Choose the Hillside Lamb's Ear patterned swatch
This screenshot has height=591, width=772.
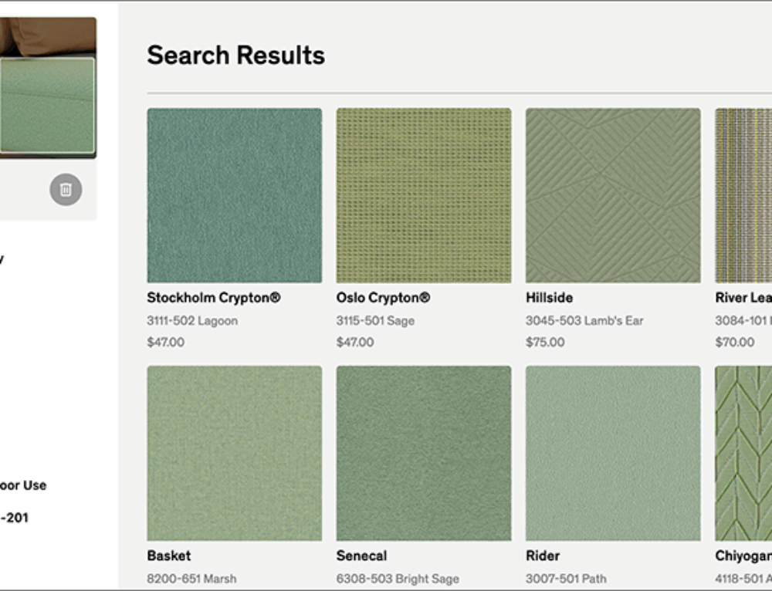pos(613,195)
